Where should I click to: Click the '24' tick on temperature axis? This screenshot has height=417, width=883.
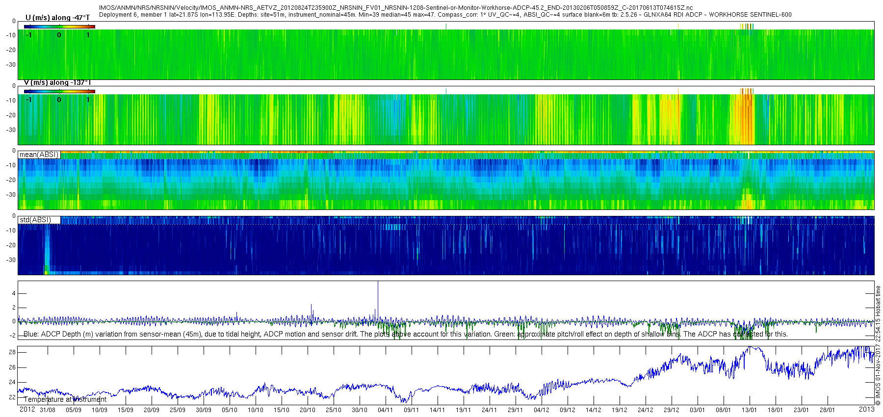click(12, 382)
